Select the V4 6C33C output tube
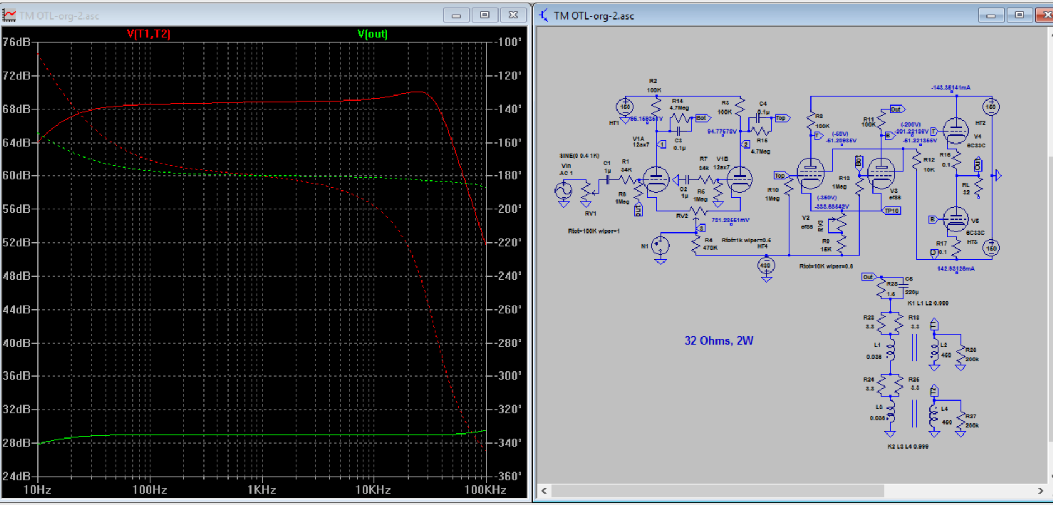Image resolution: width=1053 pixels, height=505 pixels. pos(956,131)
